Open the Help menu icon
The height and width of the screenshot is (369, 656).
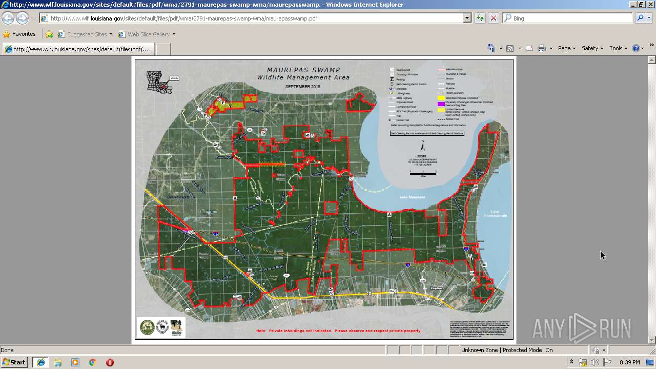coord(638,48)
